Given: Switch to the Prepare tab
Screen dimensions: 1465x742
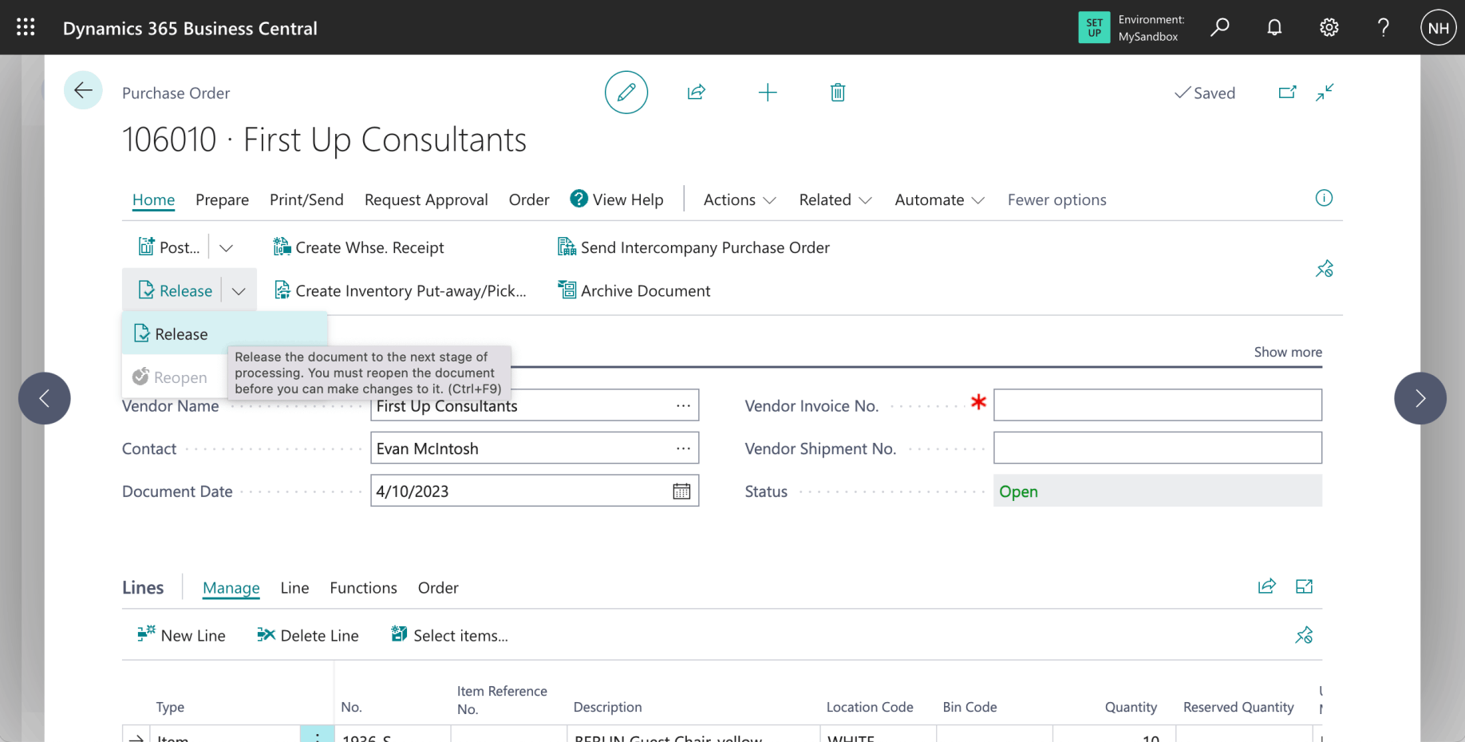Looking at the screenshot, I should point(222,199).
